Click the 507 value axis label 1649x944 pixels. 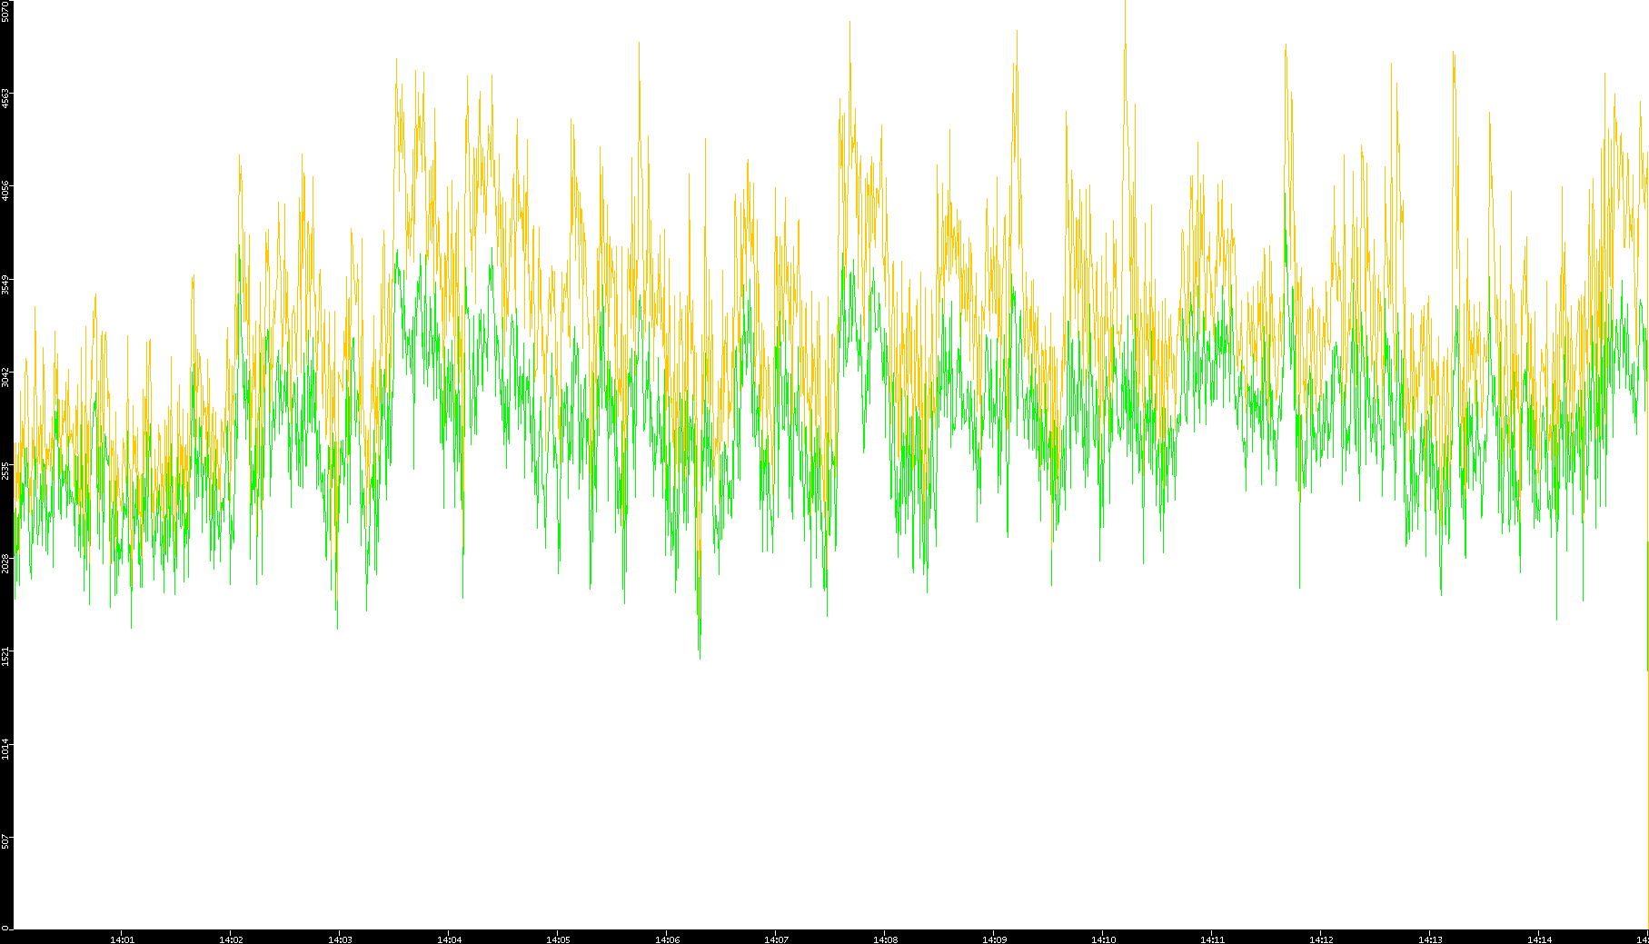tap(5, 840)
